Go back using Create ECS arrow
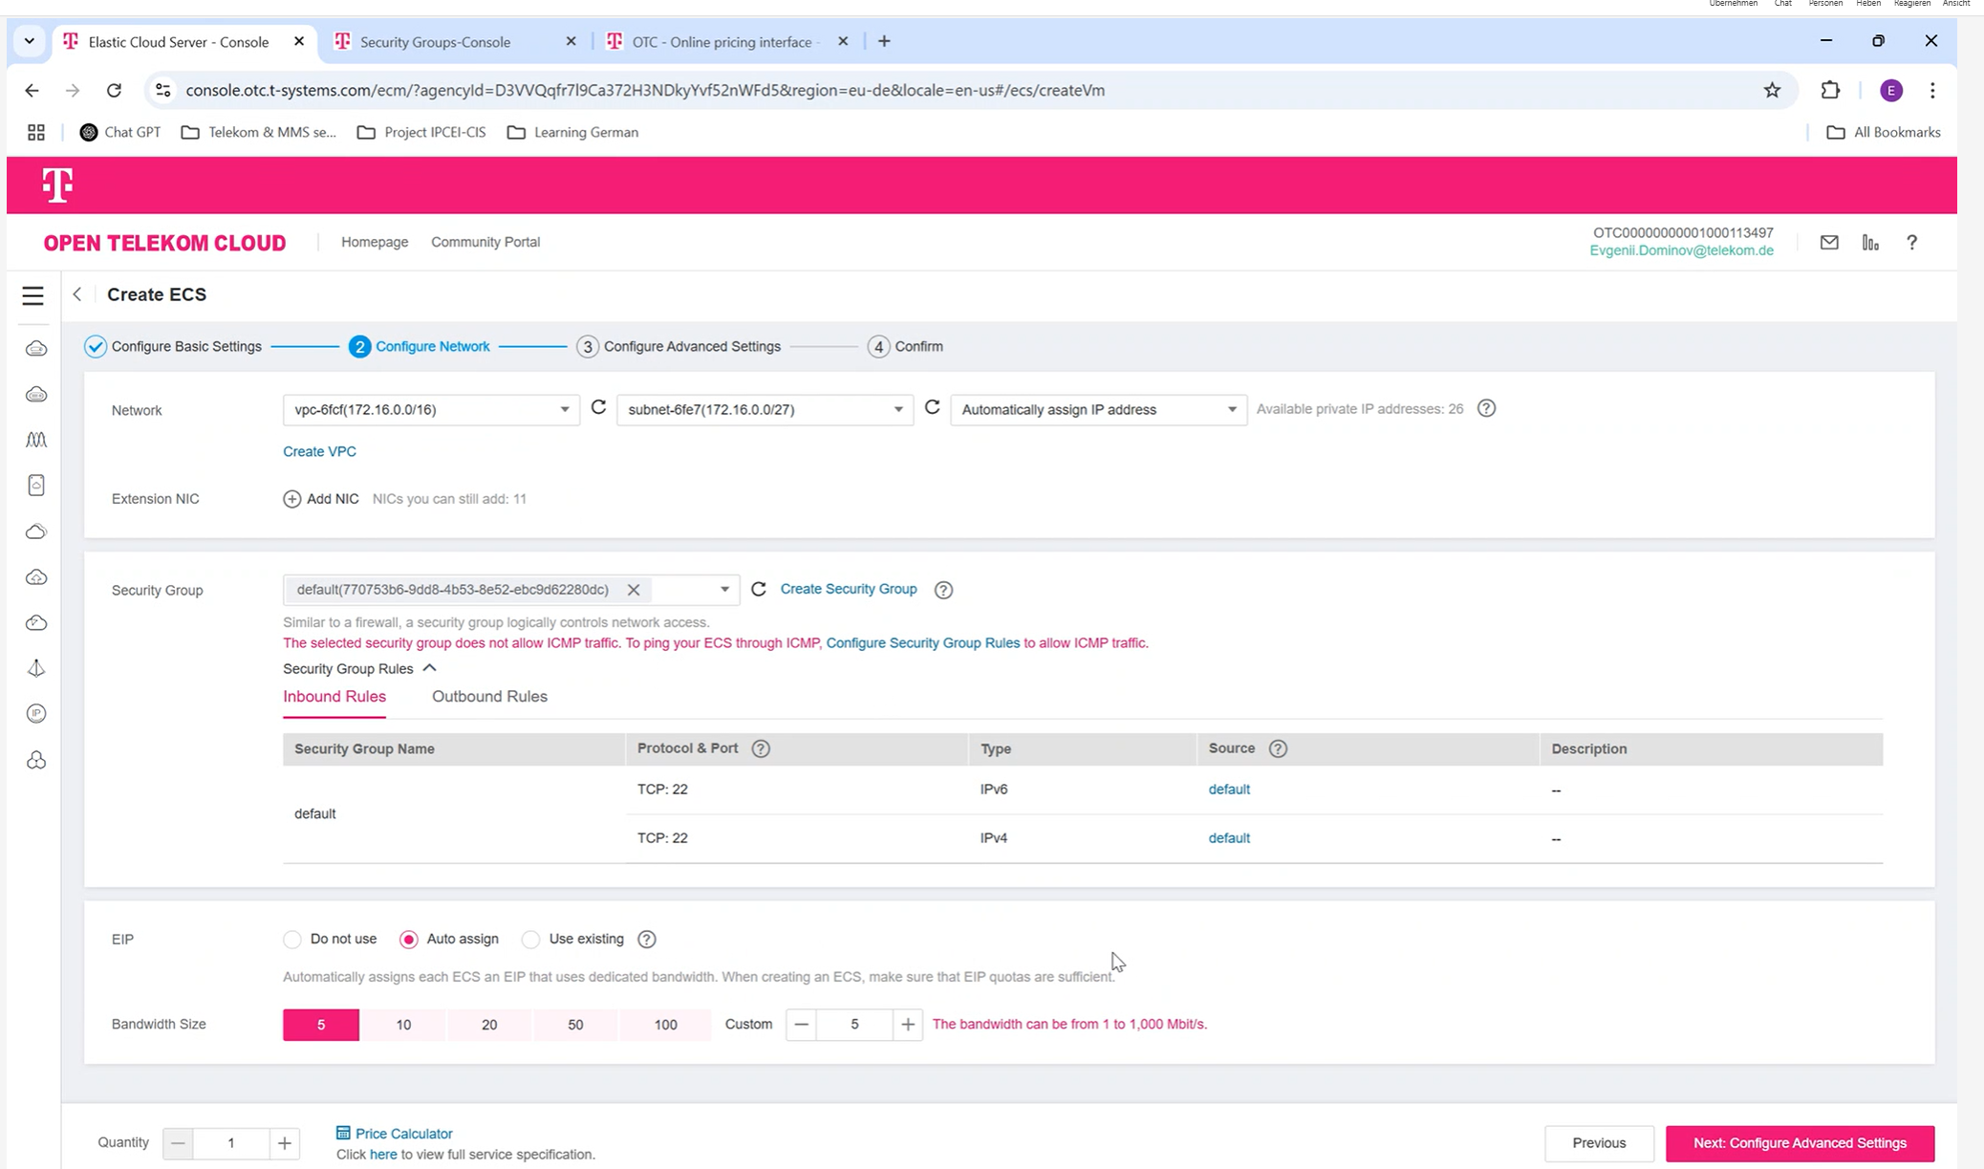 [x=77, y=294]
